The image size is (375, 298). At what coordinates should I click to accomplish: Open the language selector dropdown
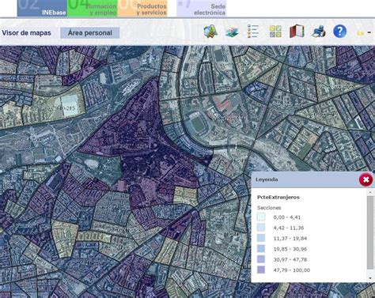pyautogui.click(x=364, y=33)
